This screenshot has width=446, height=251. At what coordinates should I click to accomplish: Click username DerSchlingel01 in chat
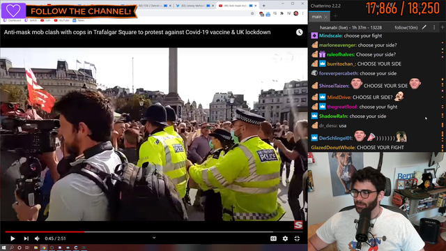click(x=335, y=138)
